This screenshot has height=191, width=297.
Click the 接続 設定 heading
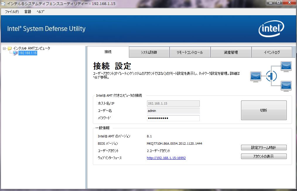pos(112,66)
